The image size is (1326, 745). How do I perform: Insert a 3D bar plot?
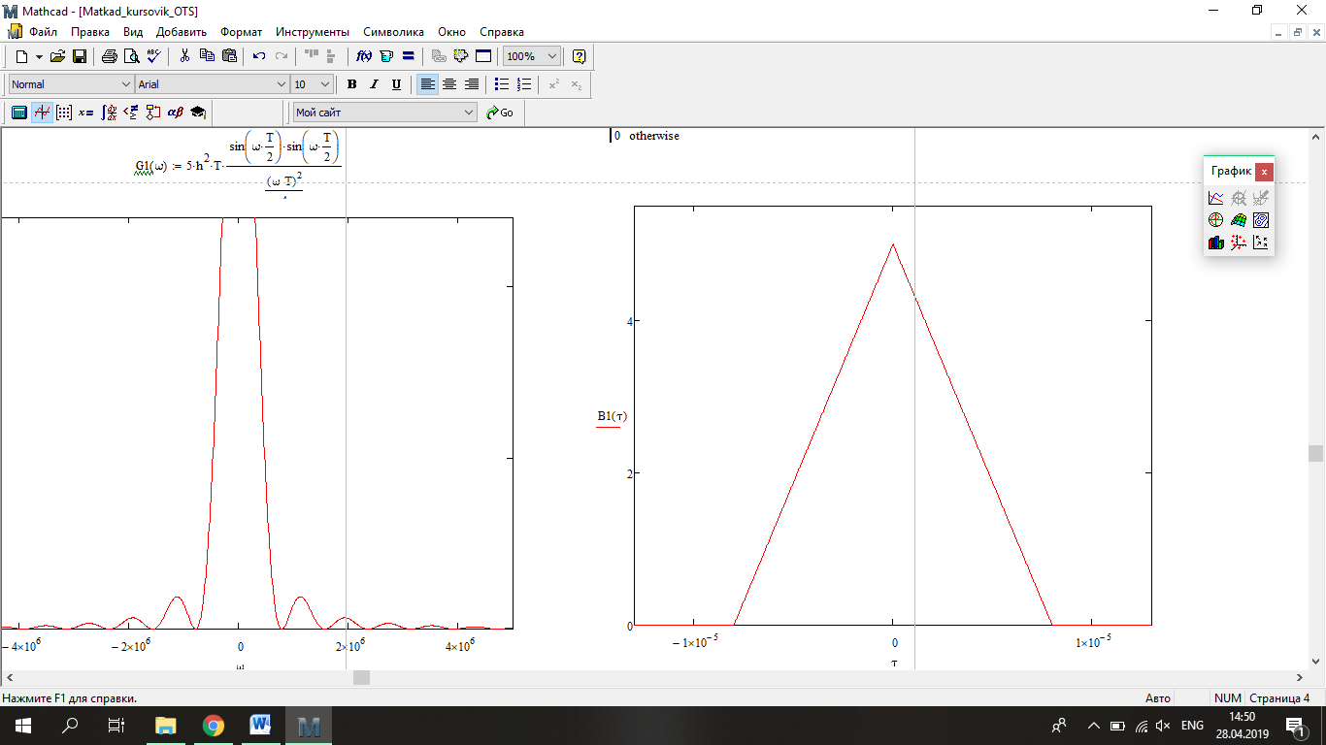[1215, 243]
